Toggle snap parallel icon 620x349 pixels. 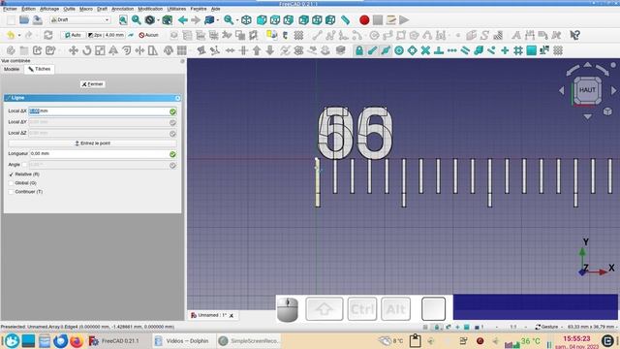[x=465, y=50]
